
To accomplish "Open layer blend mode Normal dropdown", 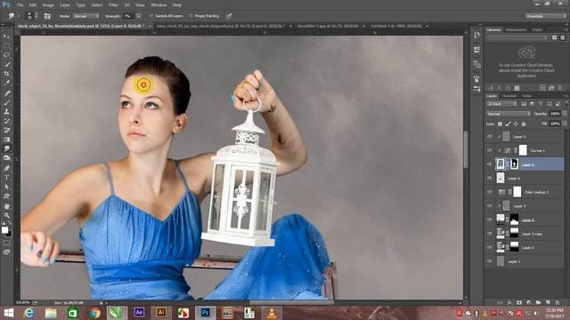I will pyautogui.click(x=509, y=114).
